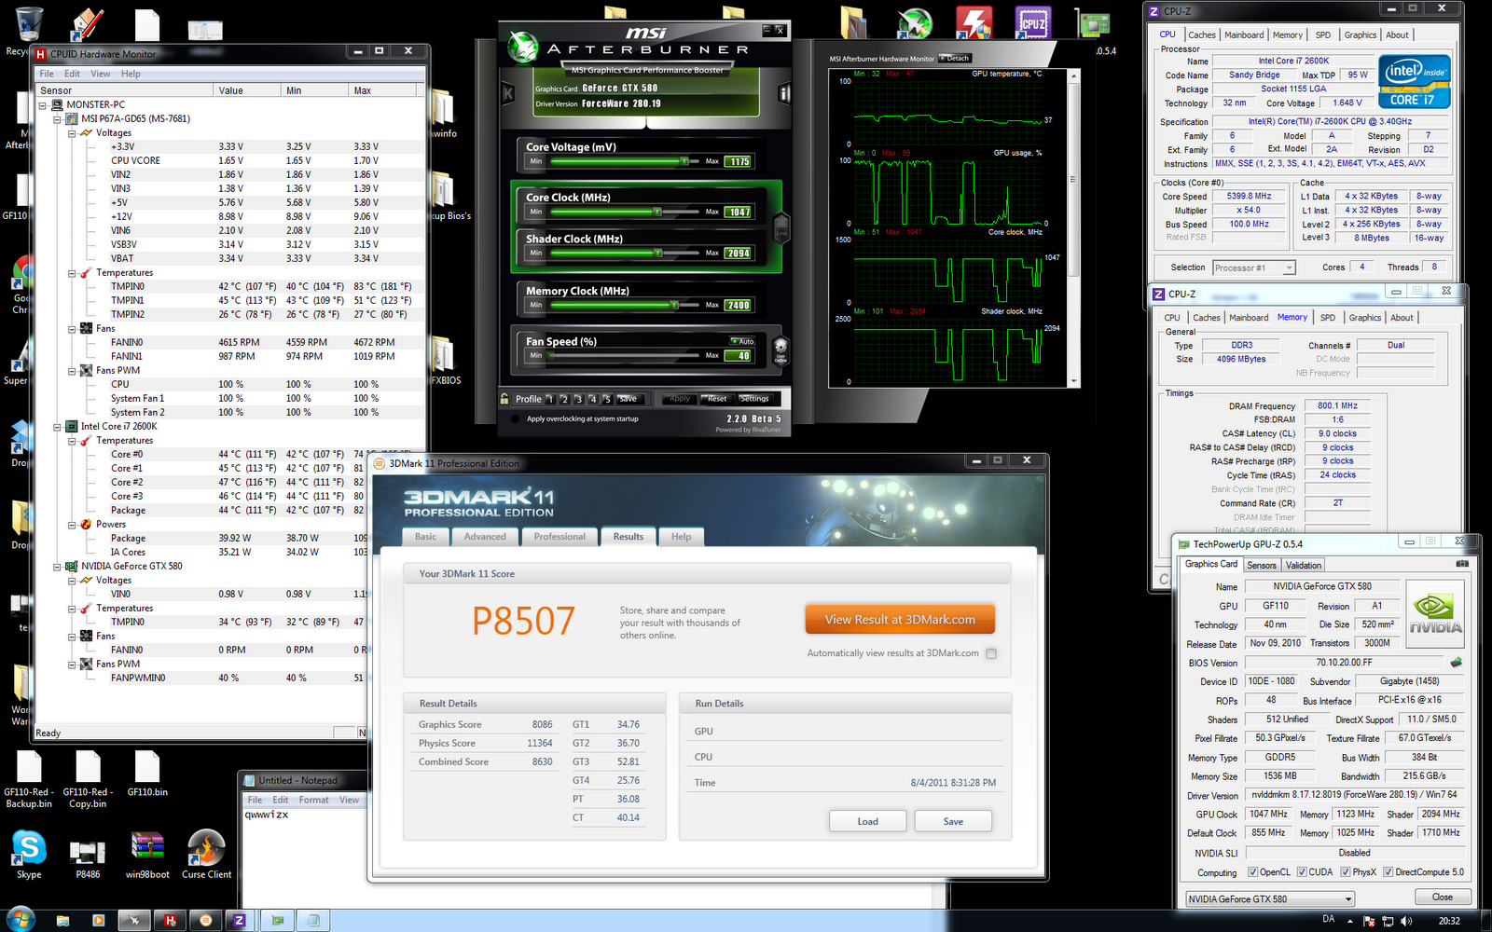Viewport: 1492px width, 932px height.
Task: Collapse the Intel Core i7 2600K node
Action: tap(58, 427)
